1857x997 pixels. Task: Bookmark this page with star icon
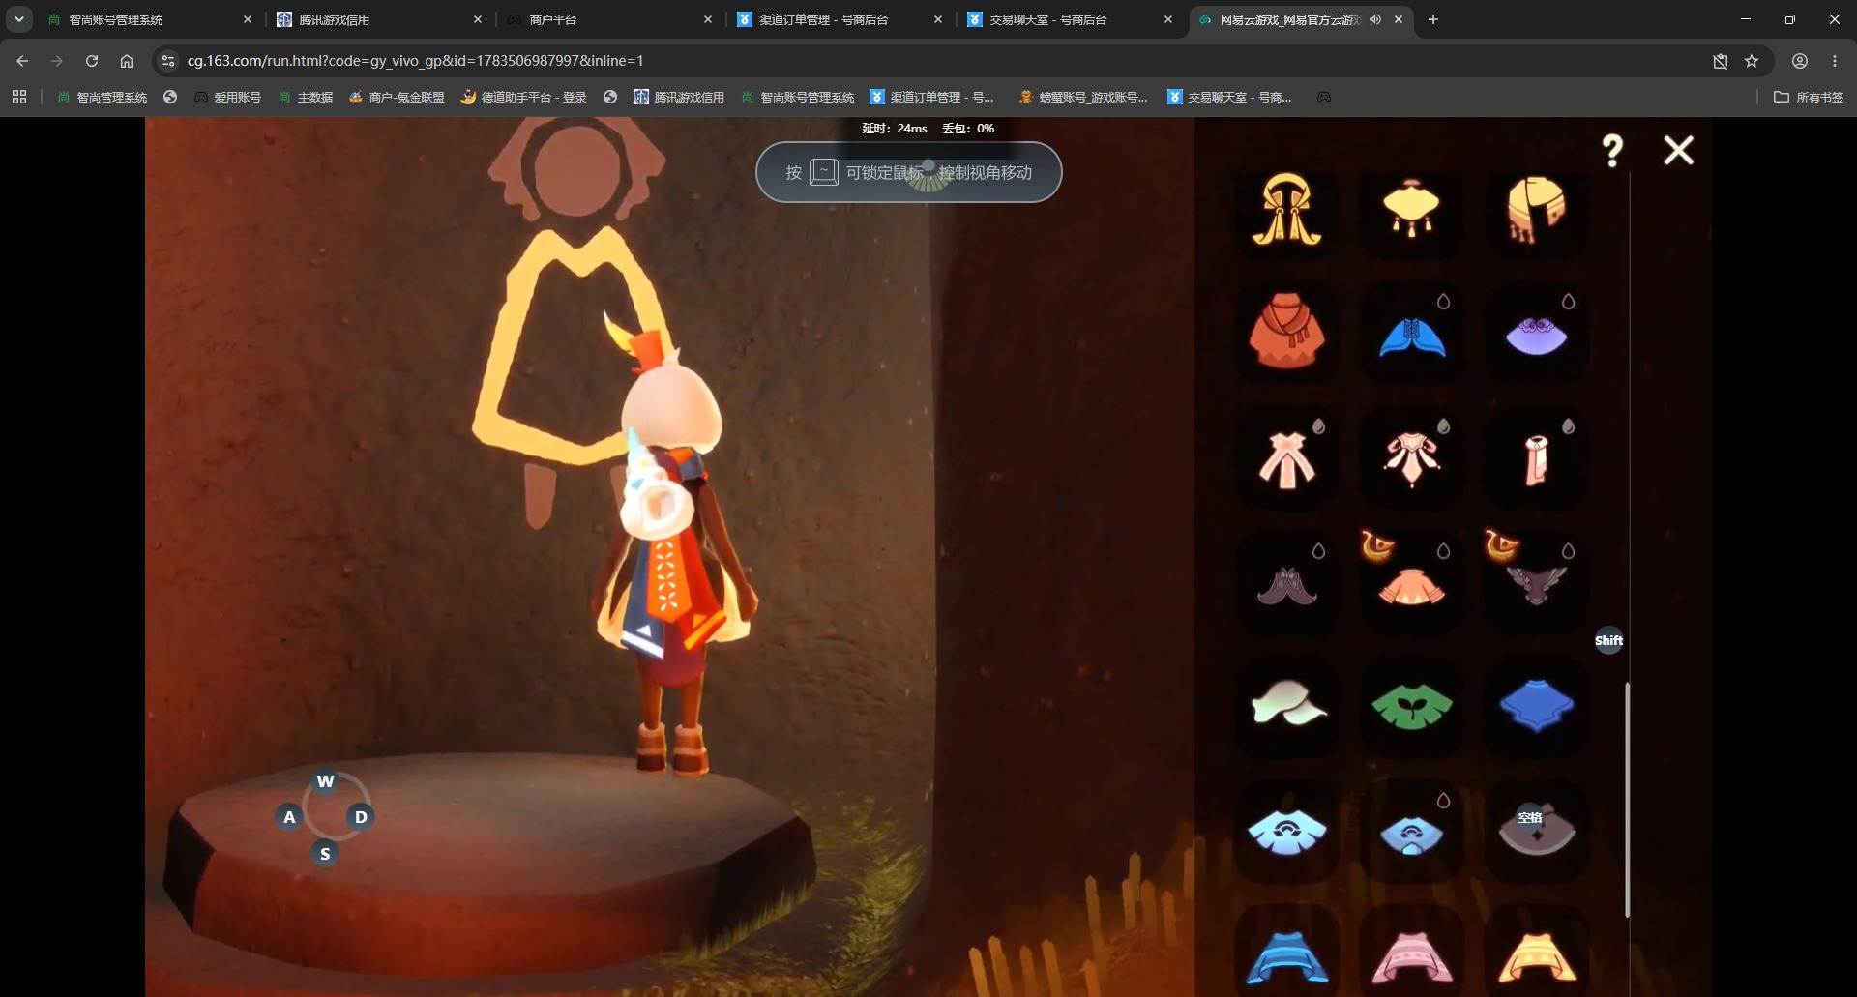pyautogui.click(x=1752, y=61)
